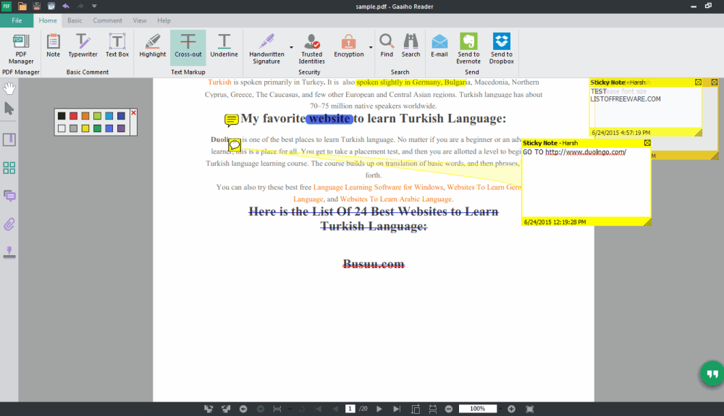Zoom out with minus button

click(x=448, y=409)
